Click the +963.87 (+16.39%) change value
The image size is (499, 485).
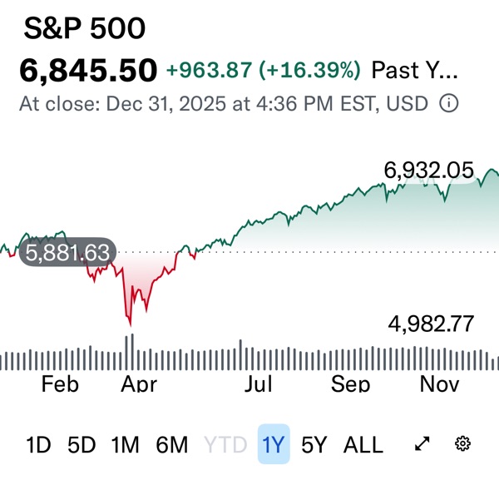pyautogui.click(x=264, y=71)
